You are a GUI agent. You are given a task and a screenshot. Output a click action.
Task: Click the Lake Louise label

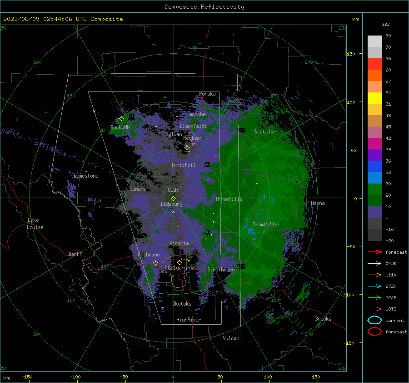click(x=35, y=224)
